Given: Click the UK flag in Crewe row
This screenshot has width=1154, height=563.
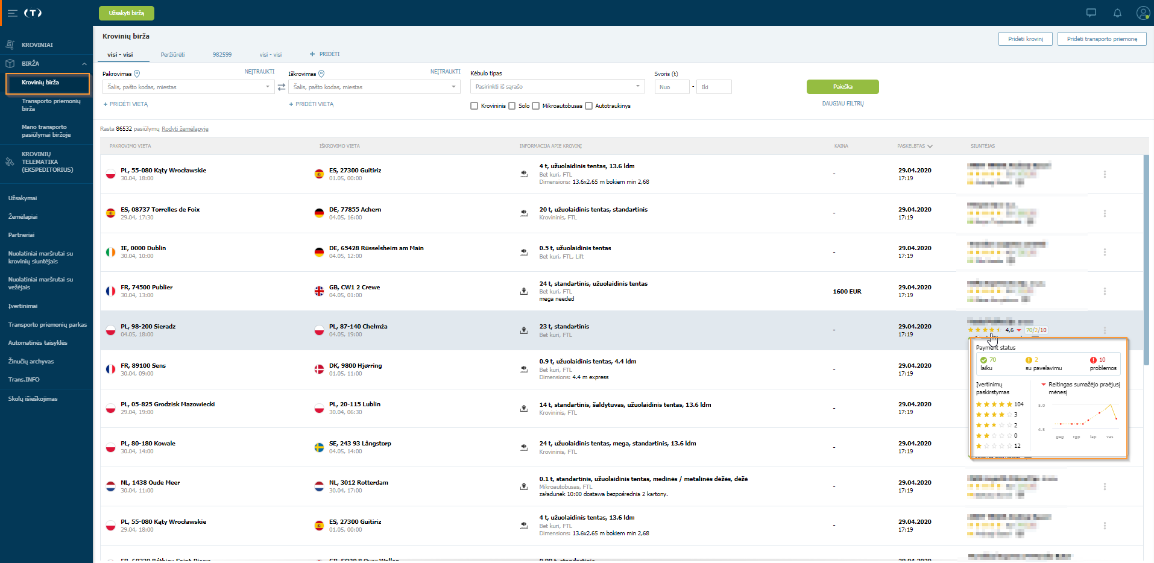Looking at the screenshot, I should coord(319,291).
